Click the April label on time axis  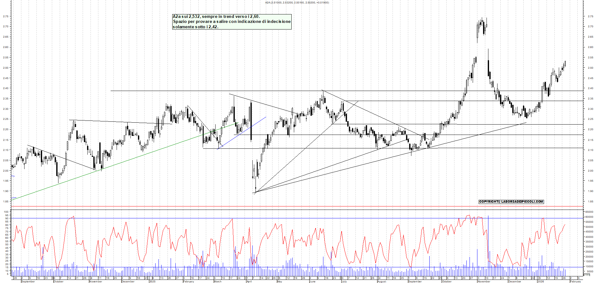tap(249, 281)
